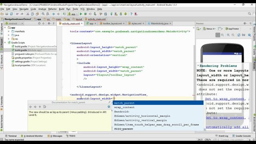Run the app with green play icon
This screenshot has height=144, width=256.
tap(81, 14)
